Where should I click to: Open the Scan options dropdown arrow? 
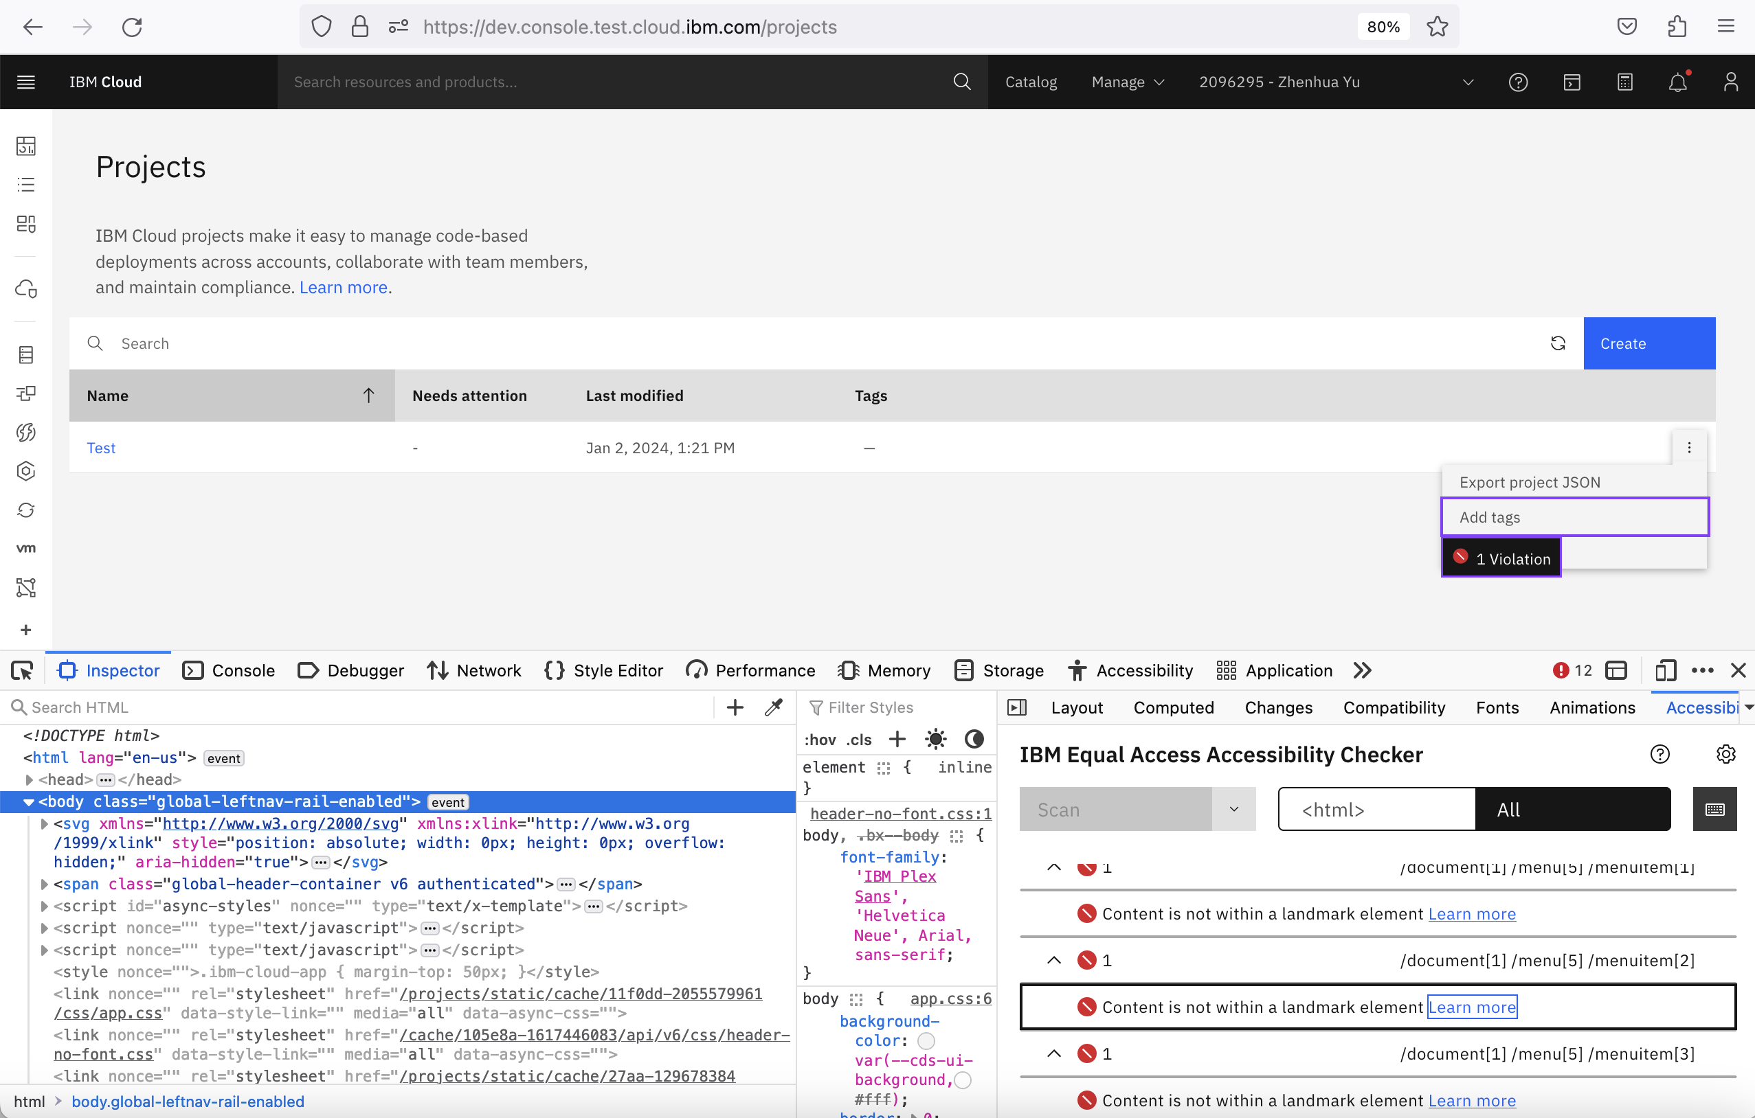pos(1234,809)
